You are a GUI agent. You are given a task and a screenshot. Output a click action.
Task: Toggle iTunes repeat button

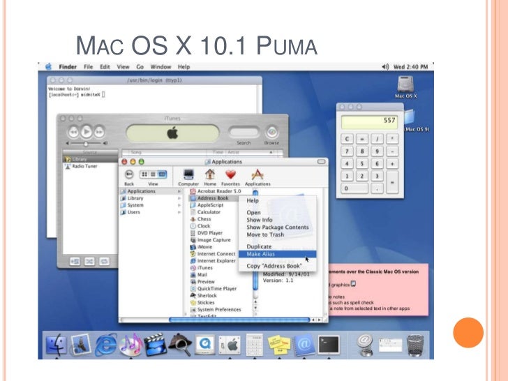pyautogui.click(x=104, y=261)
